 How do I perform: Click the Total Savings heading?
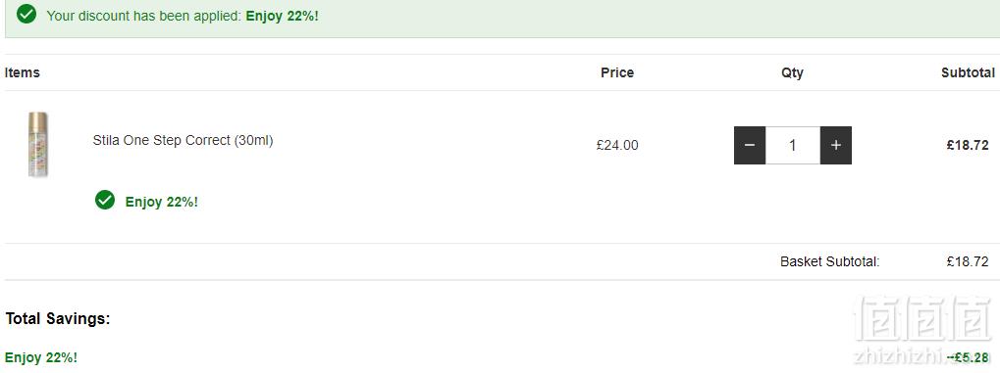58,319
